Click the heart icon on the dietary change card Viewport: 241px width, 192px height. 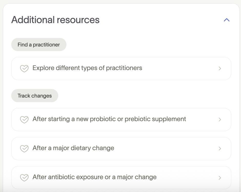pos(24,148)
